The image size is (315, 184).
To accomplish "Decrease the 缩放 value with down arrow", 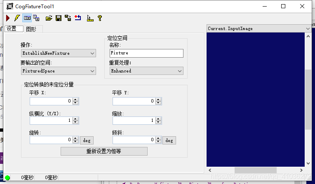I will 158,122.
